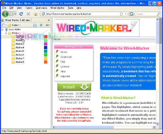Open the File menu
163x134 pixels.
pos(4,8)
